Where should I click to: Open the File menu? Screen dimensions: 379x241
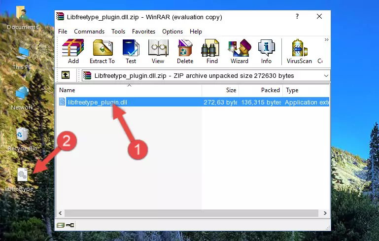point(63,32)
